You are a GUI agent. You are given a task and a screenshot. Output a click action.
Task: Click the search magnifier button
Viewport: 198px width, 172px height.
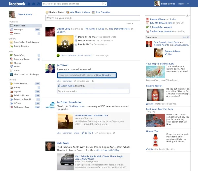pyautogui.click(x=105, y=4)
